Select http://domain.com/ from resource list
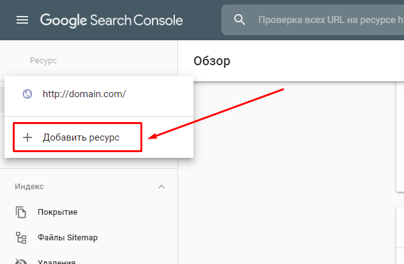This screenshot has width=404, height=264. point(84,94)
